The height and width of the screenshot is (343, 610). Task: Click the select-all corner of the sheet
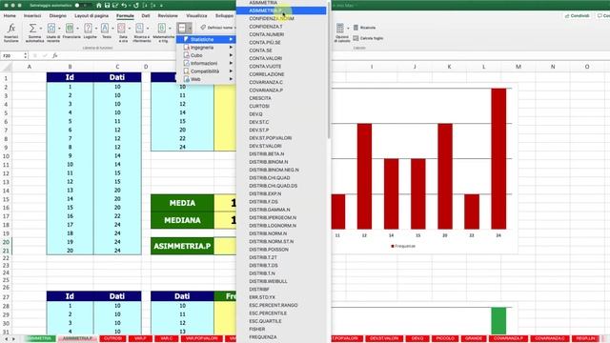coord(6,67)
